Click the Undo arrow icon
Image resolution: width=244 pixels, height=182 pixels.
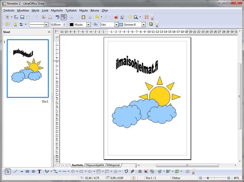[x=97, y=17]
